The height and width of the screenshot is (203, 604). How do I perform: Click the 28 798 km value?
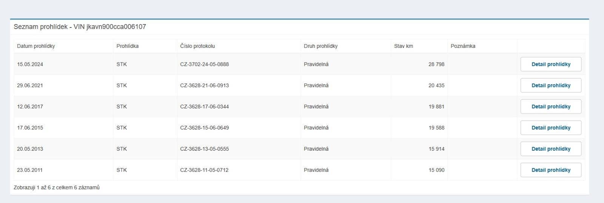pos(436,64)
